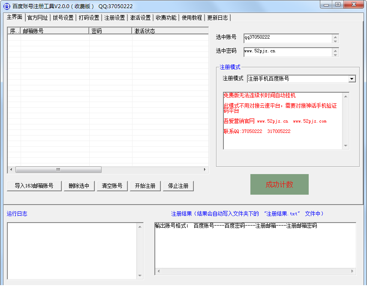Click the 吾爱营销官网 notice text line
Image resolution: width=367 pixels, height=295 pixels.
coord(275,121)
